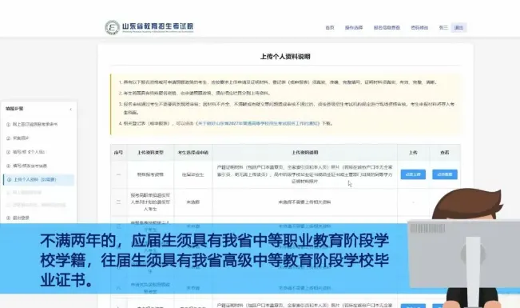
Task: Select step 5 上传个人资料
Action: tap(38, 180)
